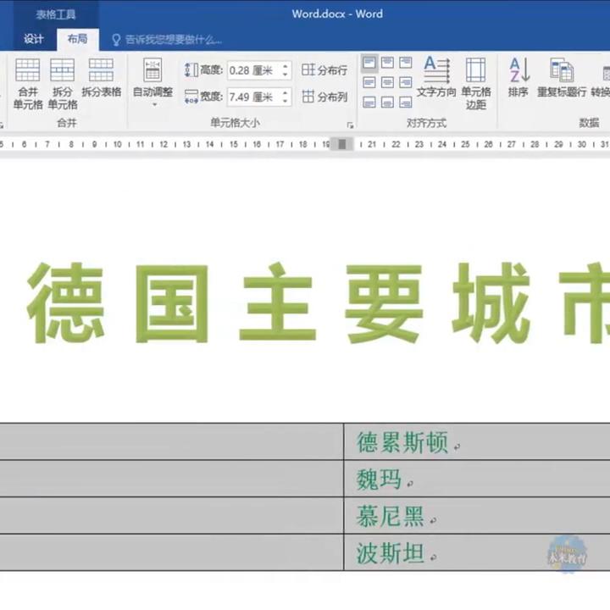Click the Merge (合并) group label
The height and width of the screenshot is (610, 610).
point(67,123)
